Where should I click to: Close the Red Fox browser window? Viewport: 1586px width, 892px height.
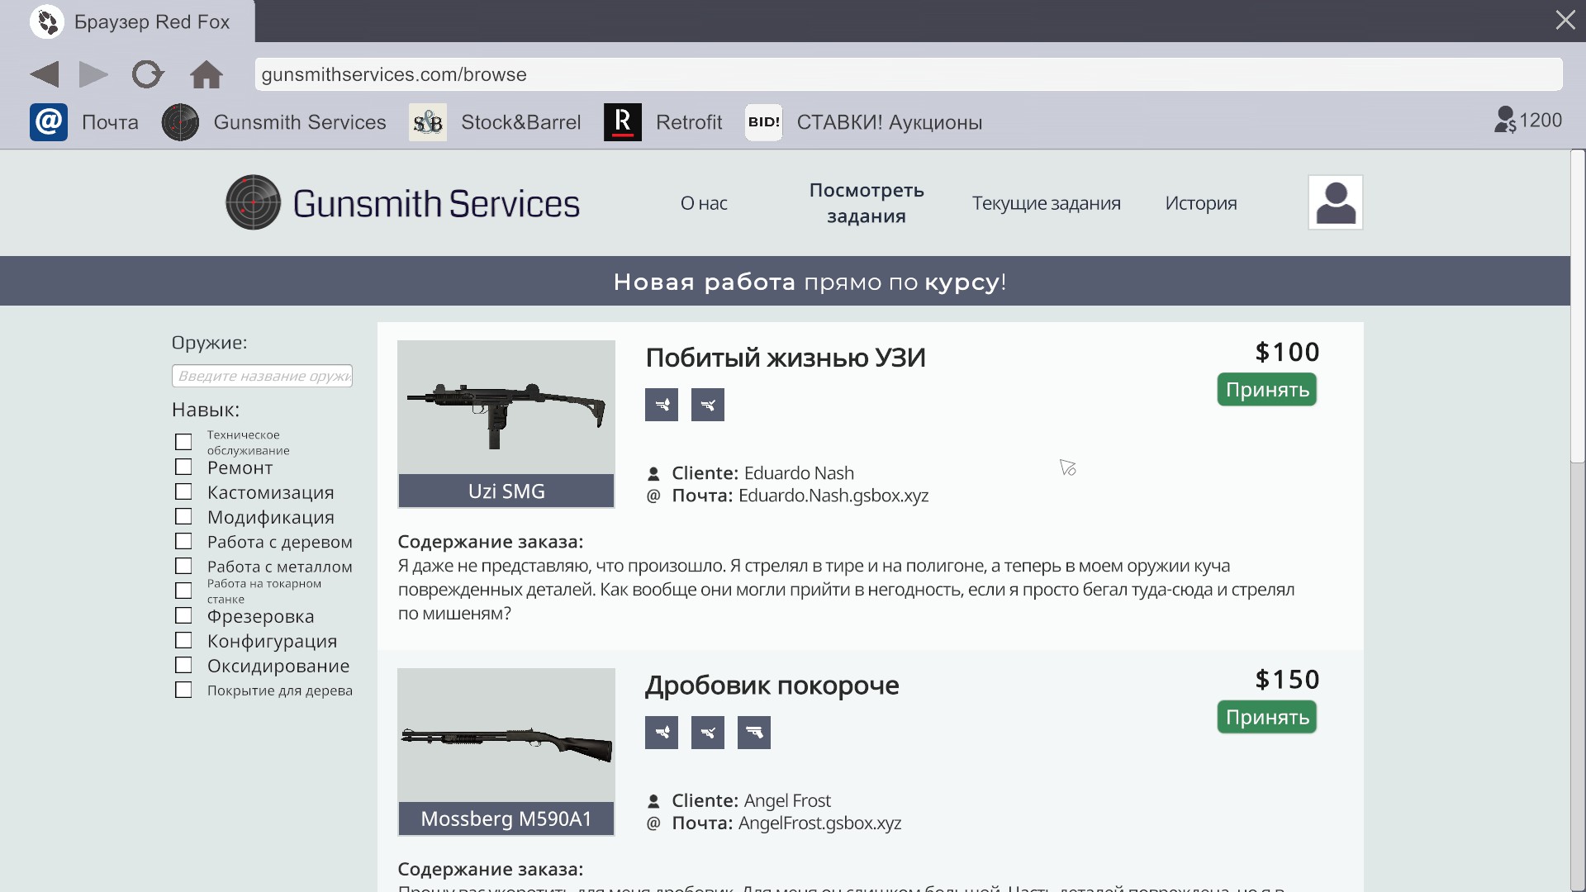pos(1565,20)
